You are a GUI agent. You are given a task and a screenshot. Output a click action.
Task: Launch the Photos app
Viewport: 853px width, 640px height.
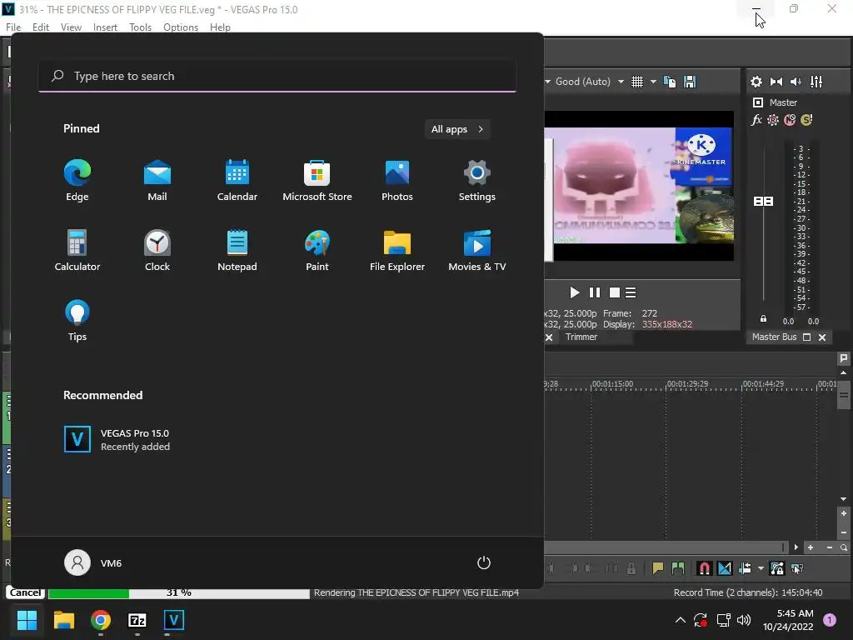click(397, 181)
